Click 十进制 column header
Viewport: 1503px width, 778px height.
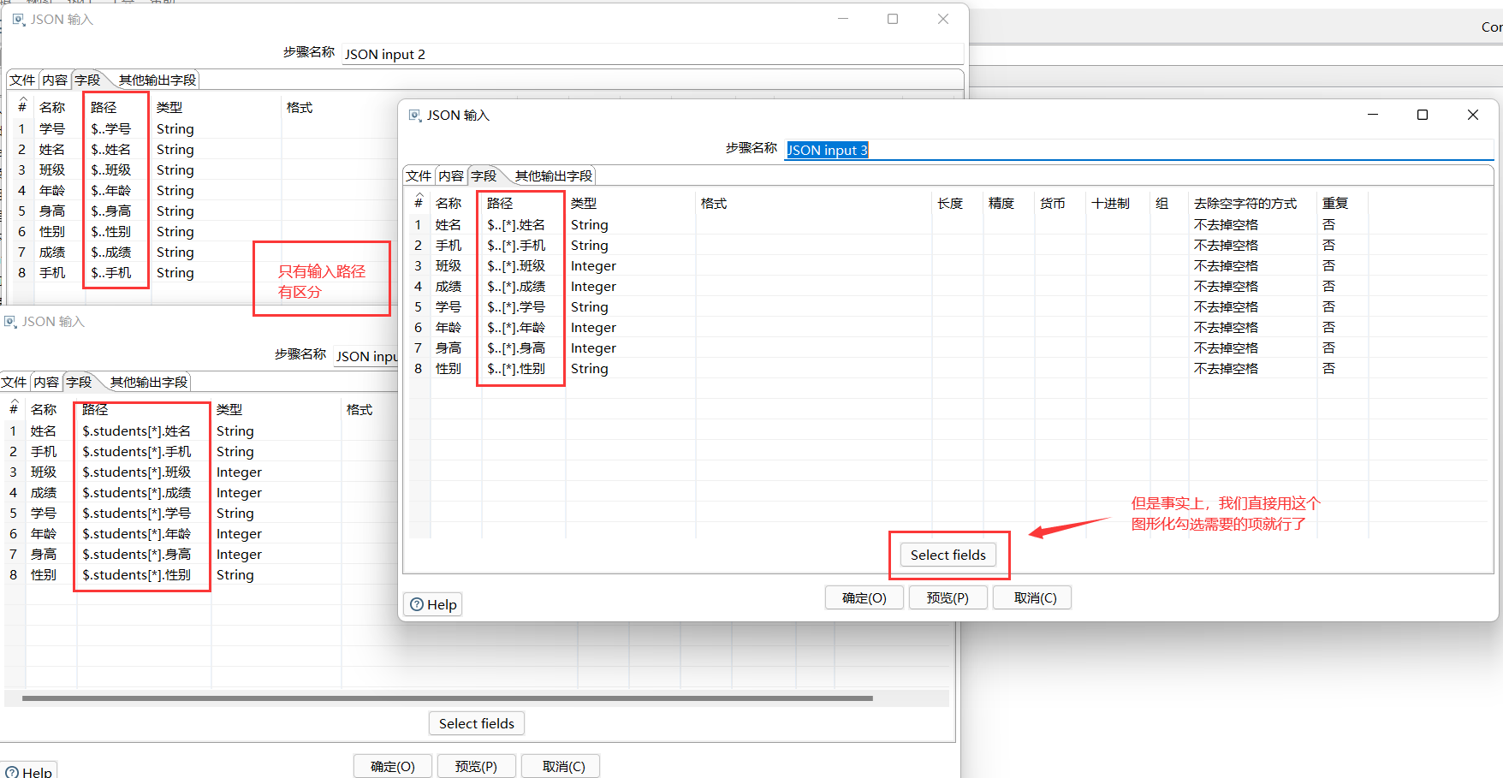[1117, 203]
